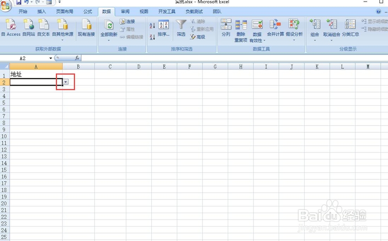
Task: Select row 20 header
Action: coord(4,203)
